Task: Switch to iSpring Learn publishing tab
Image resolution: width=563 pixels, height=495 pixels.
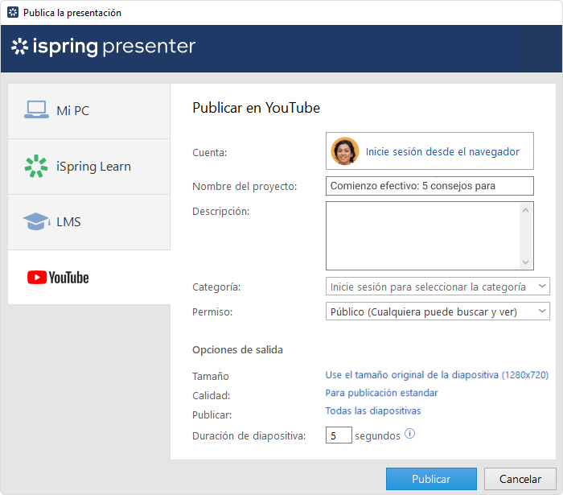Action: 89,167
